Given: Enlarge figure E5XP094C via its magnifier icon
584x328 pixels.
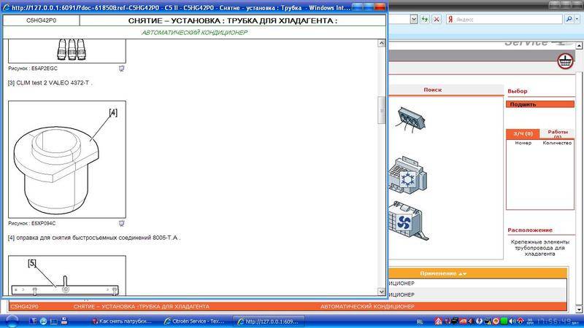Looking at the screenshot, I should click(123, 223).
